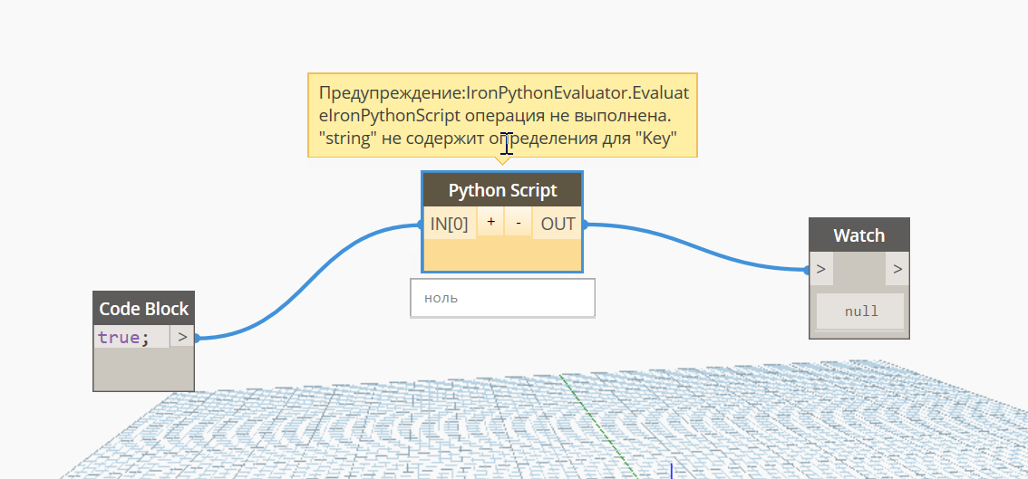Click the Code Block output port arrow
This screenshot has width=1028, height=479.
click(181, 337)
